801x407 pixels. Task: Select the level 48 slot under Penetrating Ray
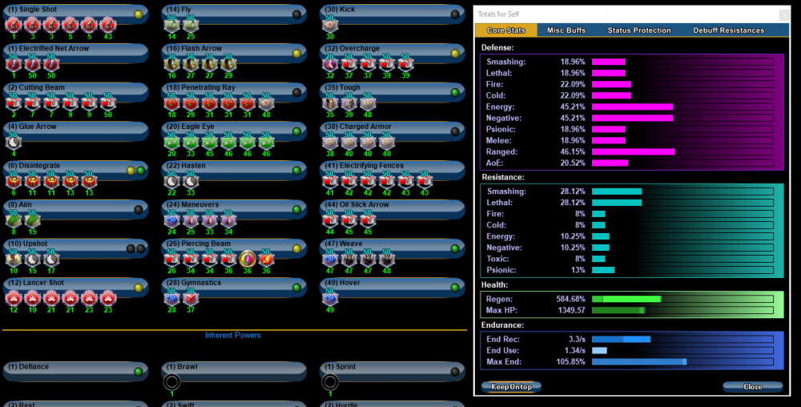point(267,103)
